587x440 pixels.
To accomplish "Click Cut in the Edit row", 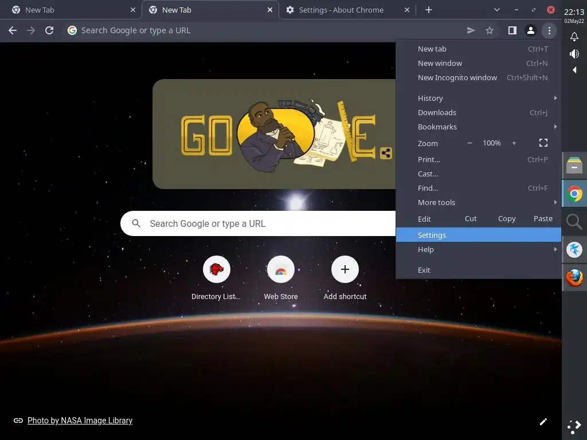I will coord(471,218).
